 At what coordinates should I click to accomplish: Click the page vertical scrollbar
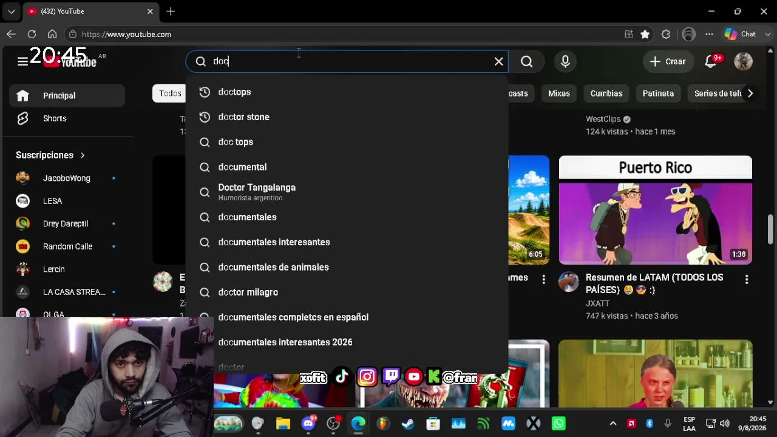click(x=770, y=228)
